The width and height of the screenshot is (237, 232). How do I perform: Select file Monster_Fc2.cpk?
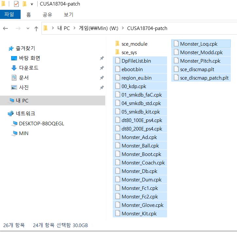[x=140, y=196]
